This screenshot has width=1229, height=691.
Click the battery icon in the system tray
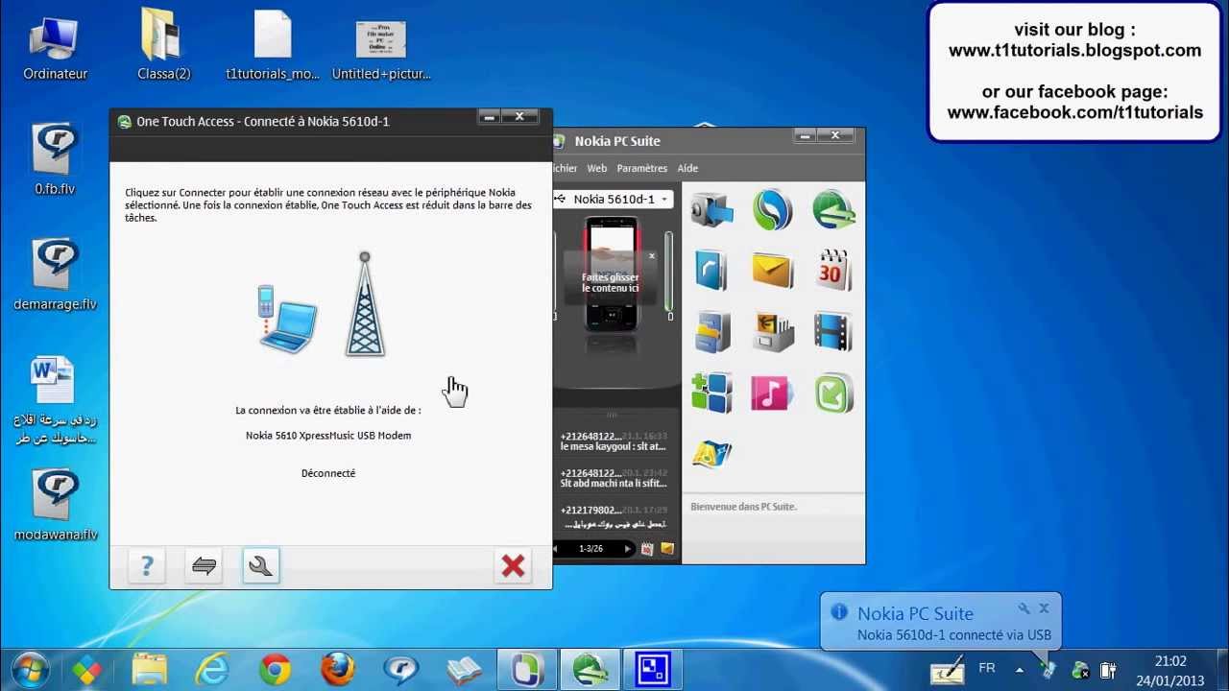point(1107,670)
